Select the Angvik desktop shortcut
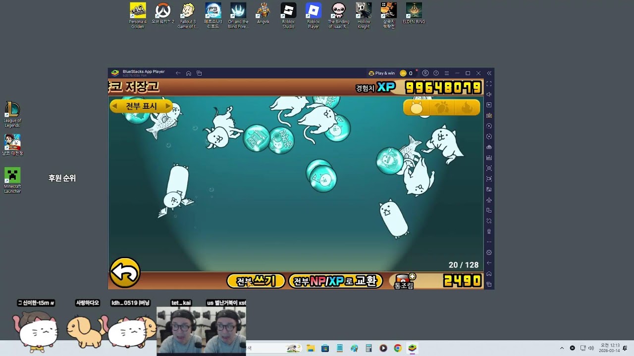The width and height of the screenshot is (634, 356). pos(264,13)
